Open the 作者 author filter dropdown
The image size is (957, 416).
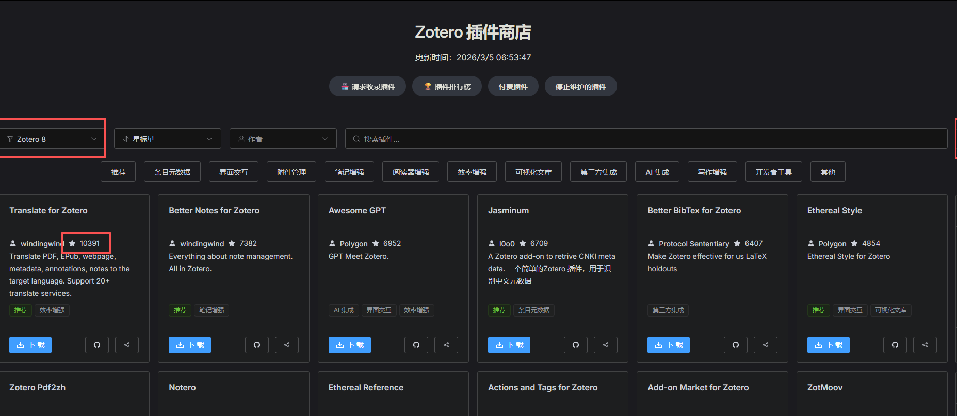(x=283, y=139)
